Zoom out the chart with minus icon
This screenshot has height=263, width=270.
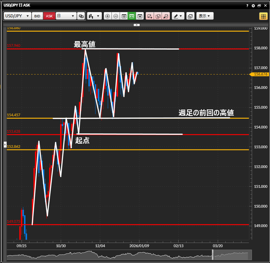(116, 16)
